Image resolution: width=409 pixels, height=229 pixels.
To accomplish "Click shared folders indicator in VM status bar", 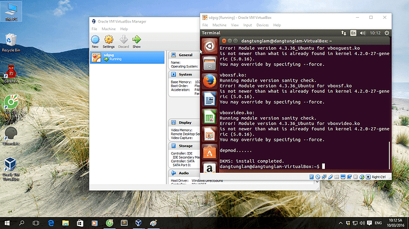I will coord(337,177).
